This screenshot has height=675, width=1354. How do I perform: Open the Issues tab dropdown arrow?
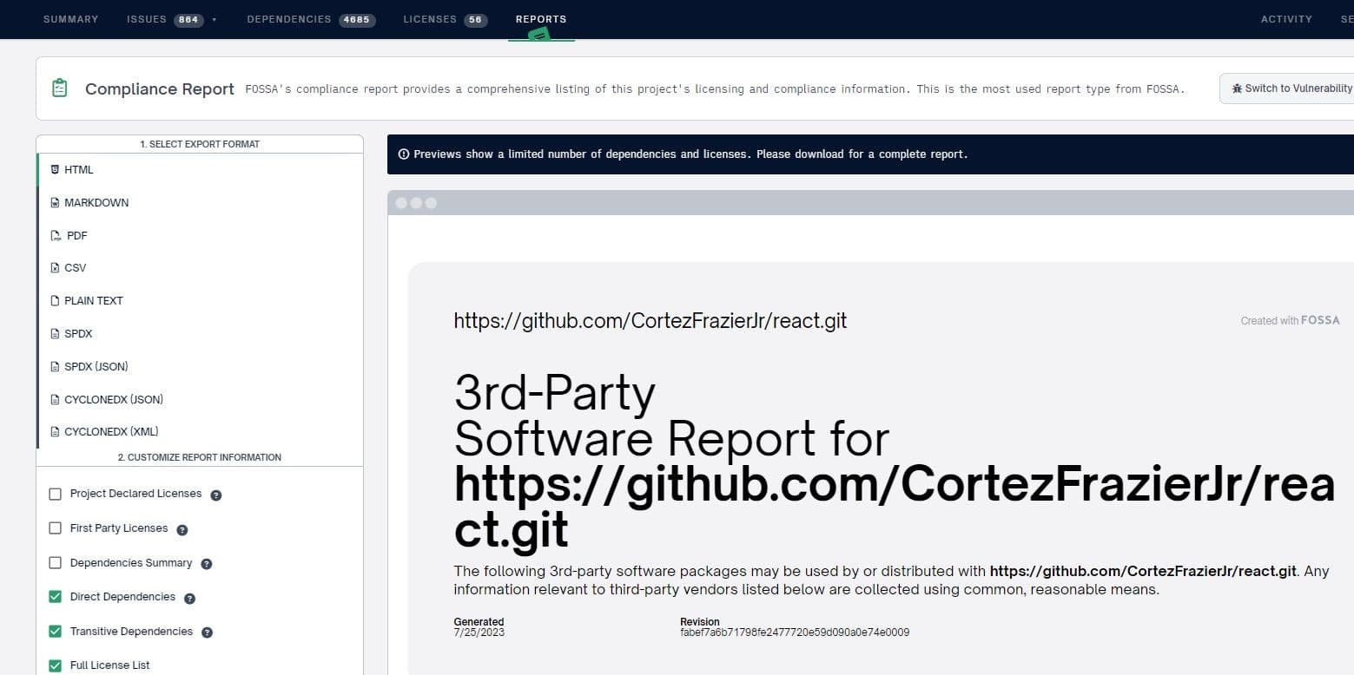tap(214, 19)
